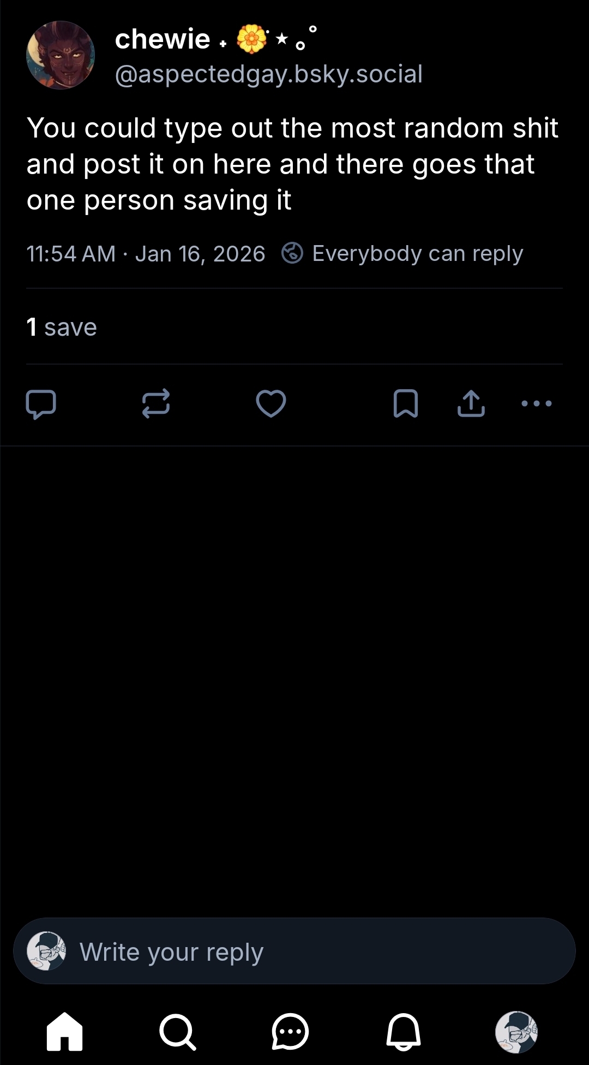Go to the Home tab
This screenshot has height=1065, width=589.
pos(64,1032)
